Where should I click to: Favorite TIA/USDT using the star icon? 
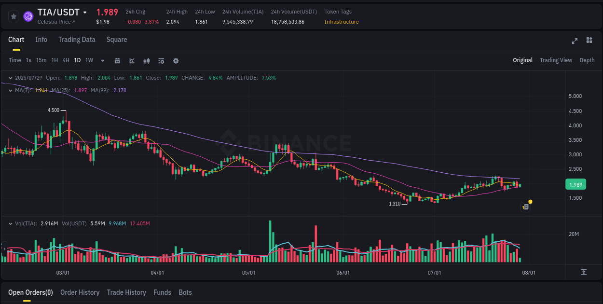click(x=14, y=16)
